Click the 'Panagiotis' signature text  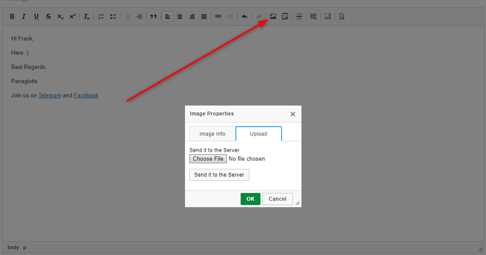click(24, 81)
